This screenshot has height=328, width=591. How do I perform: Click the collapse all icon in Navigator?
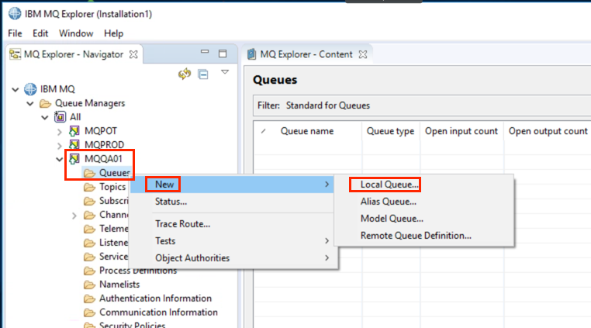203,74
